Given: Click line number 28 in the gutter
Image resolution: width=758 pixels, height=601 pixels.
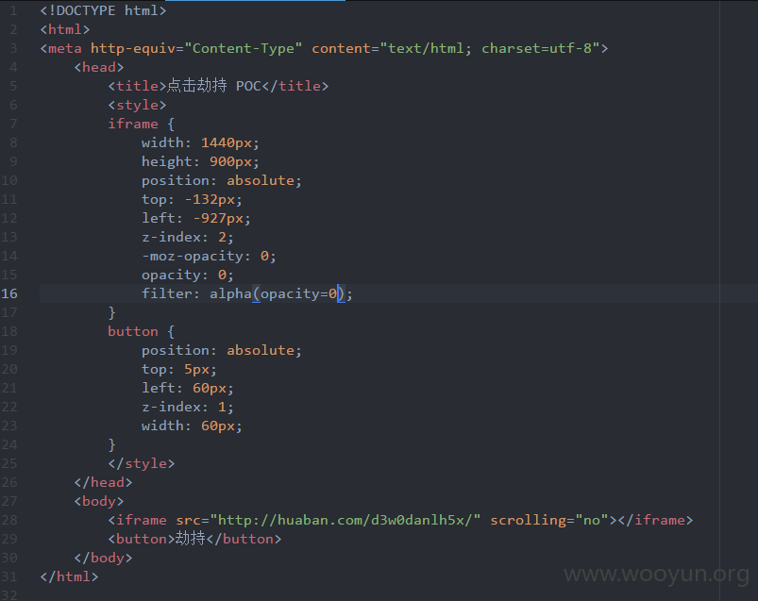Looking at the screenshot, I should pyautogui.click(x=9, y=520).
